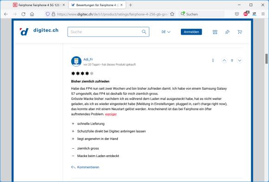The image size is (269, 182).
Task: Click Kommentieren to reply
Action: pos(85,167)
